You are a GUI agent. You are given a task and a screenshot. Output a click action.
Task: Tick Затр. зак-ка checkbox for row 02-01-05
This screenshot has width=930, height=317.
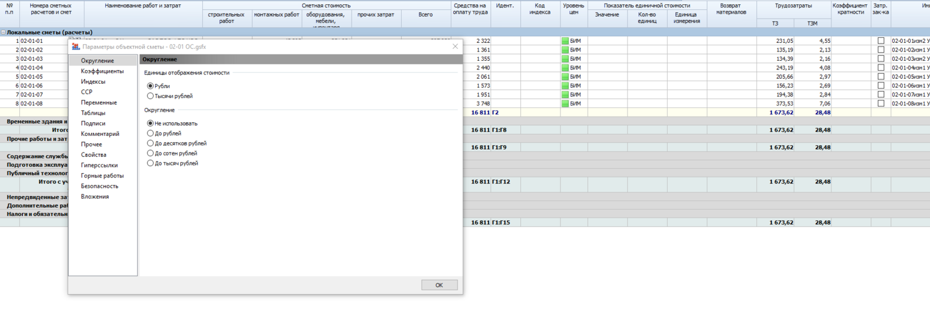pyautogui.click(x=881, y=76)
